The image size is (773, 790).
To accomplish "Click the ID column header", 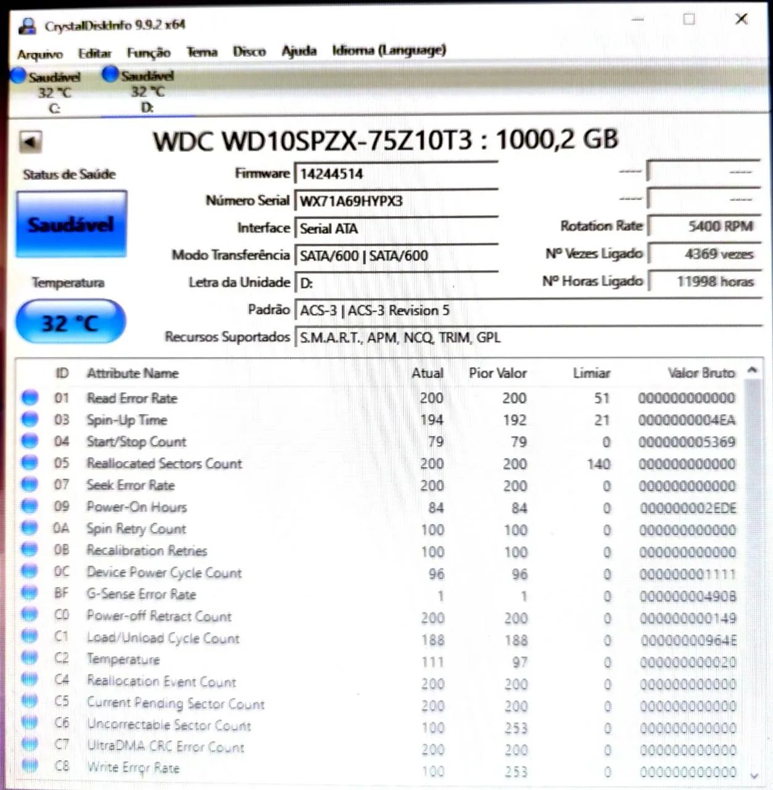I will click(62, 373).
